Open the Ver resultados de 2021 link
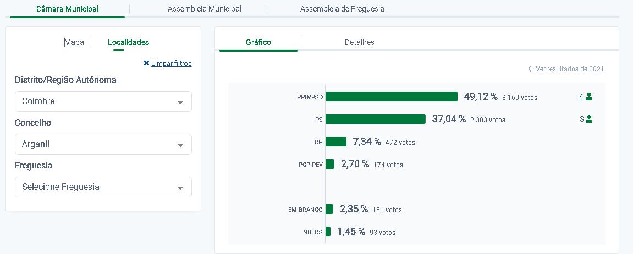Screen dimensions: 633x254 pyautogui.click(x=569, y=69)
